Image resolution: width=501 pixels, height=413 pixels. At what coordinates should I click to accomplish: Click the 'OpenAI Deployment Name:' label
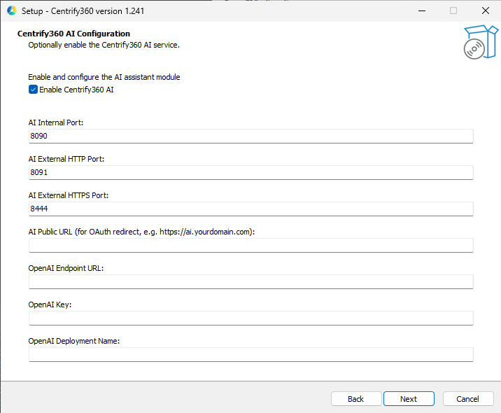pos(74,341)
